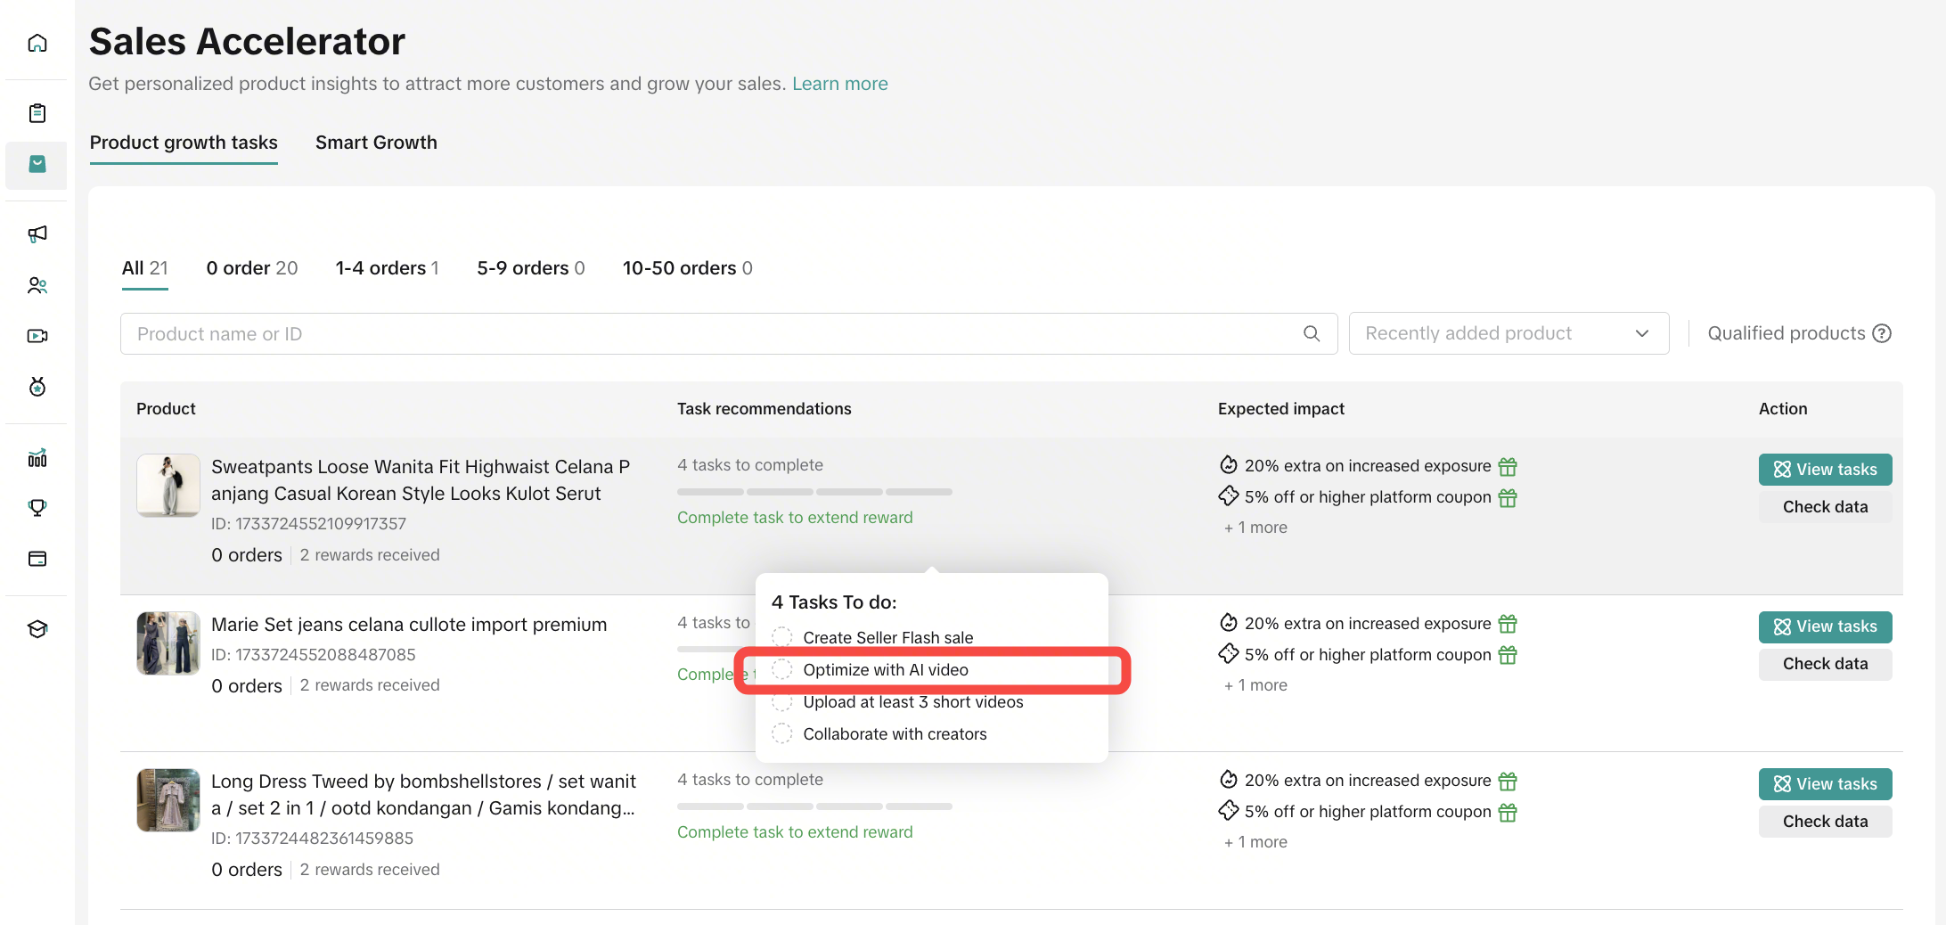Expand '+ 1 more' impact for Long Dress Tweed
Viewport: 1946px width, 925px height.
(x=1255, y=842)
